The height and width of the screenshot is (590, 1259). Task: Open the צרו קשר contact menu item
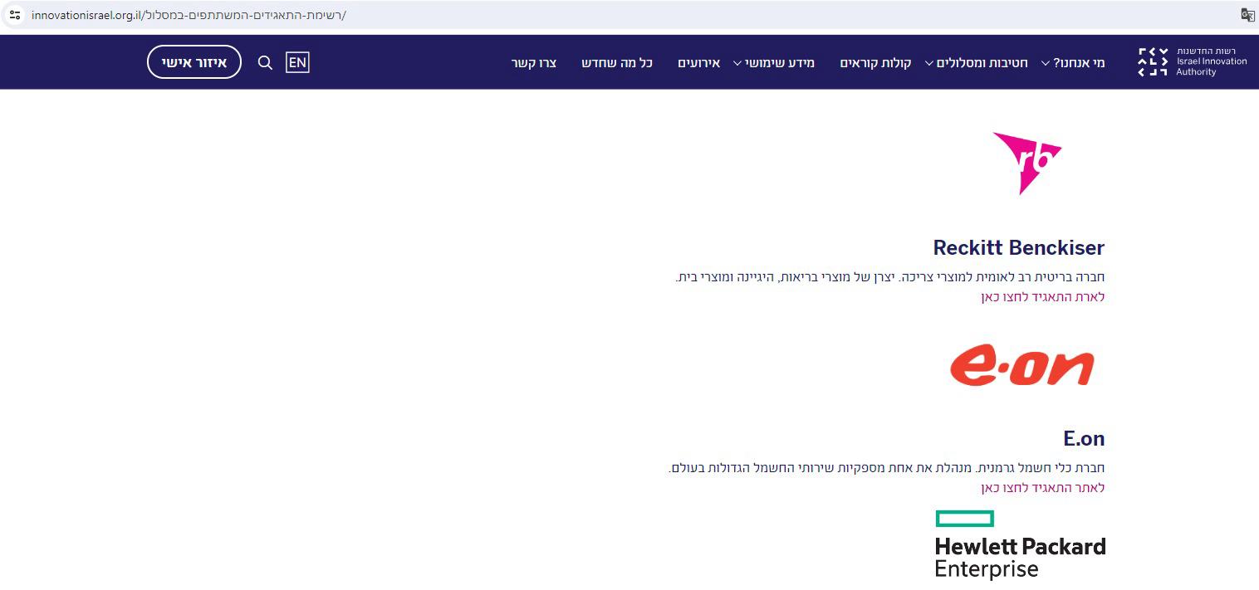click(534, 63)
